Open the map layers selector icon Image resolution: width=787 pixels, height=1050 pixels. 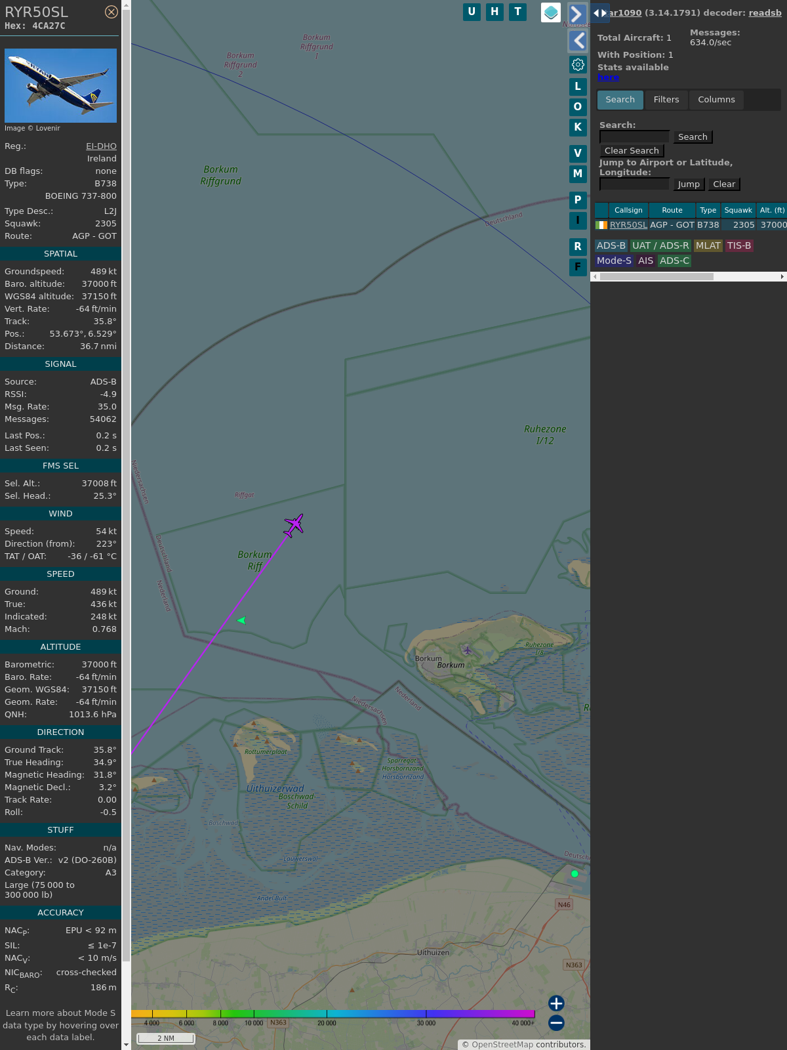551,12
